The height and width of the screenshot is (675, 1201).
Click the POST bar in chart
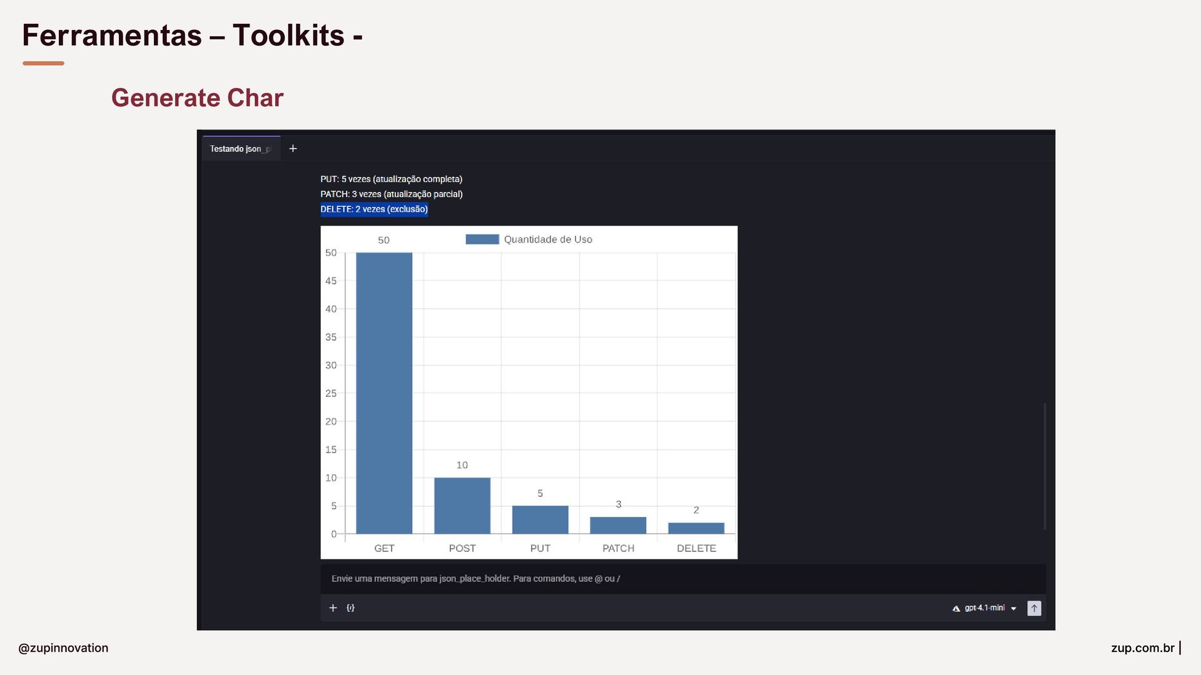point(462,506)
